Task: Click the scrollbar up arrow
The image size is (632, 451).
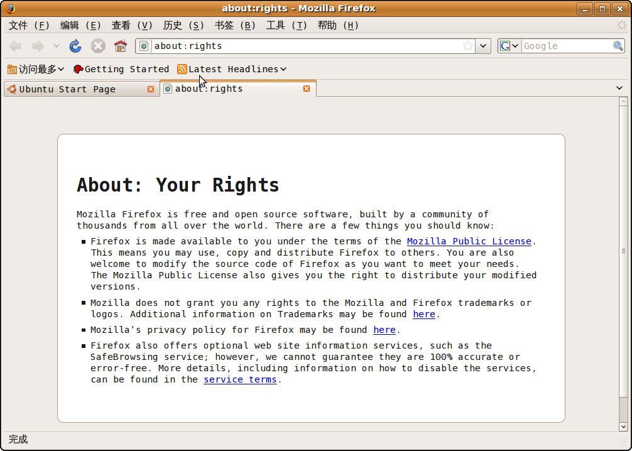Action: click(x=624, y=102)
